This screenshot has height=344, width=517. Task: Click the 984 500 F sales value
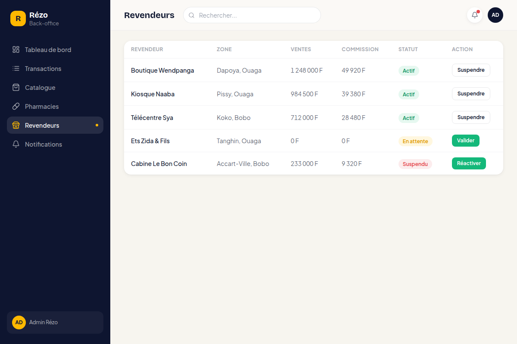(305, 94)
